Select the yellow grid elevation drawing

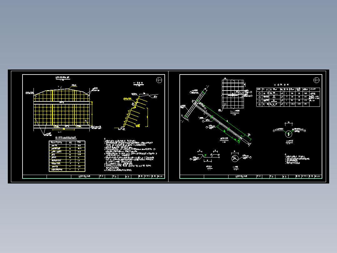click(62, 109)
